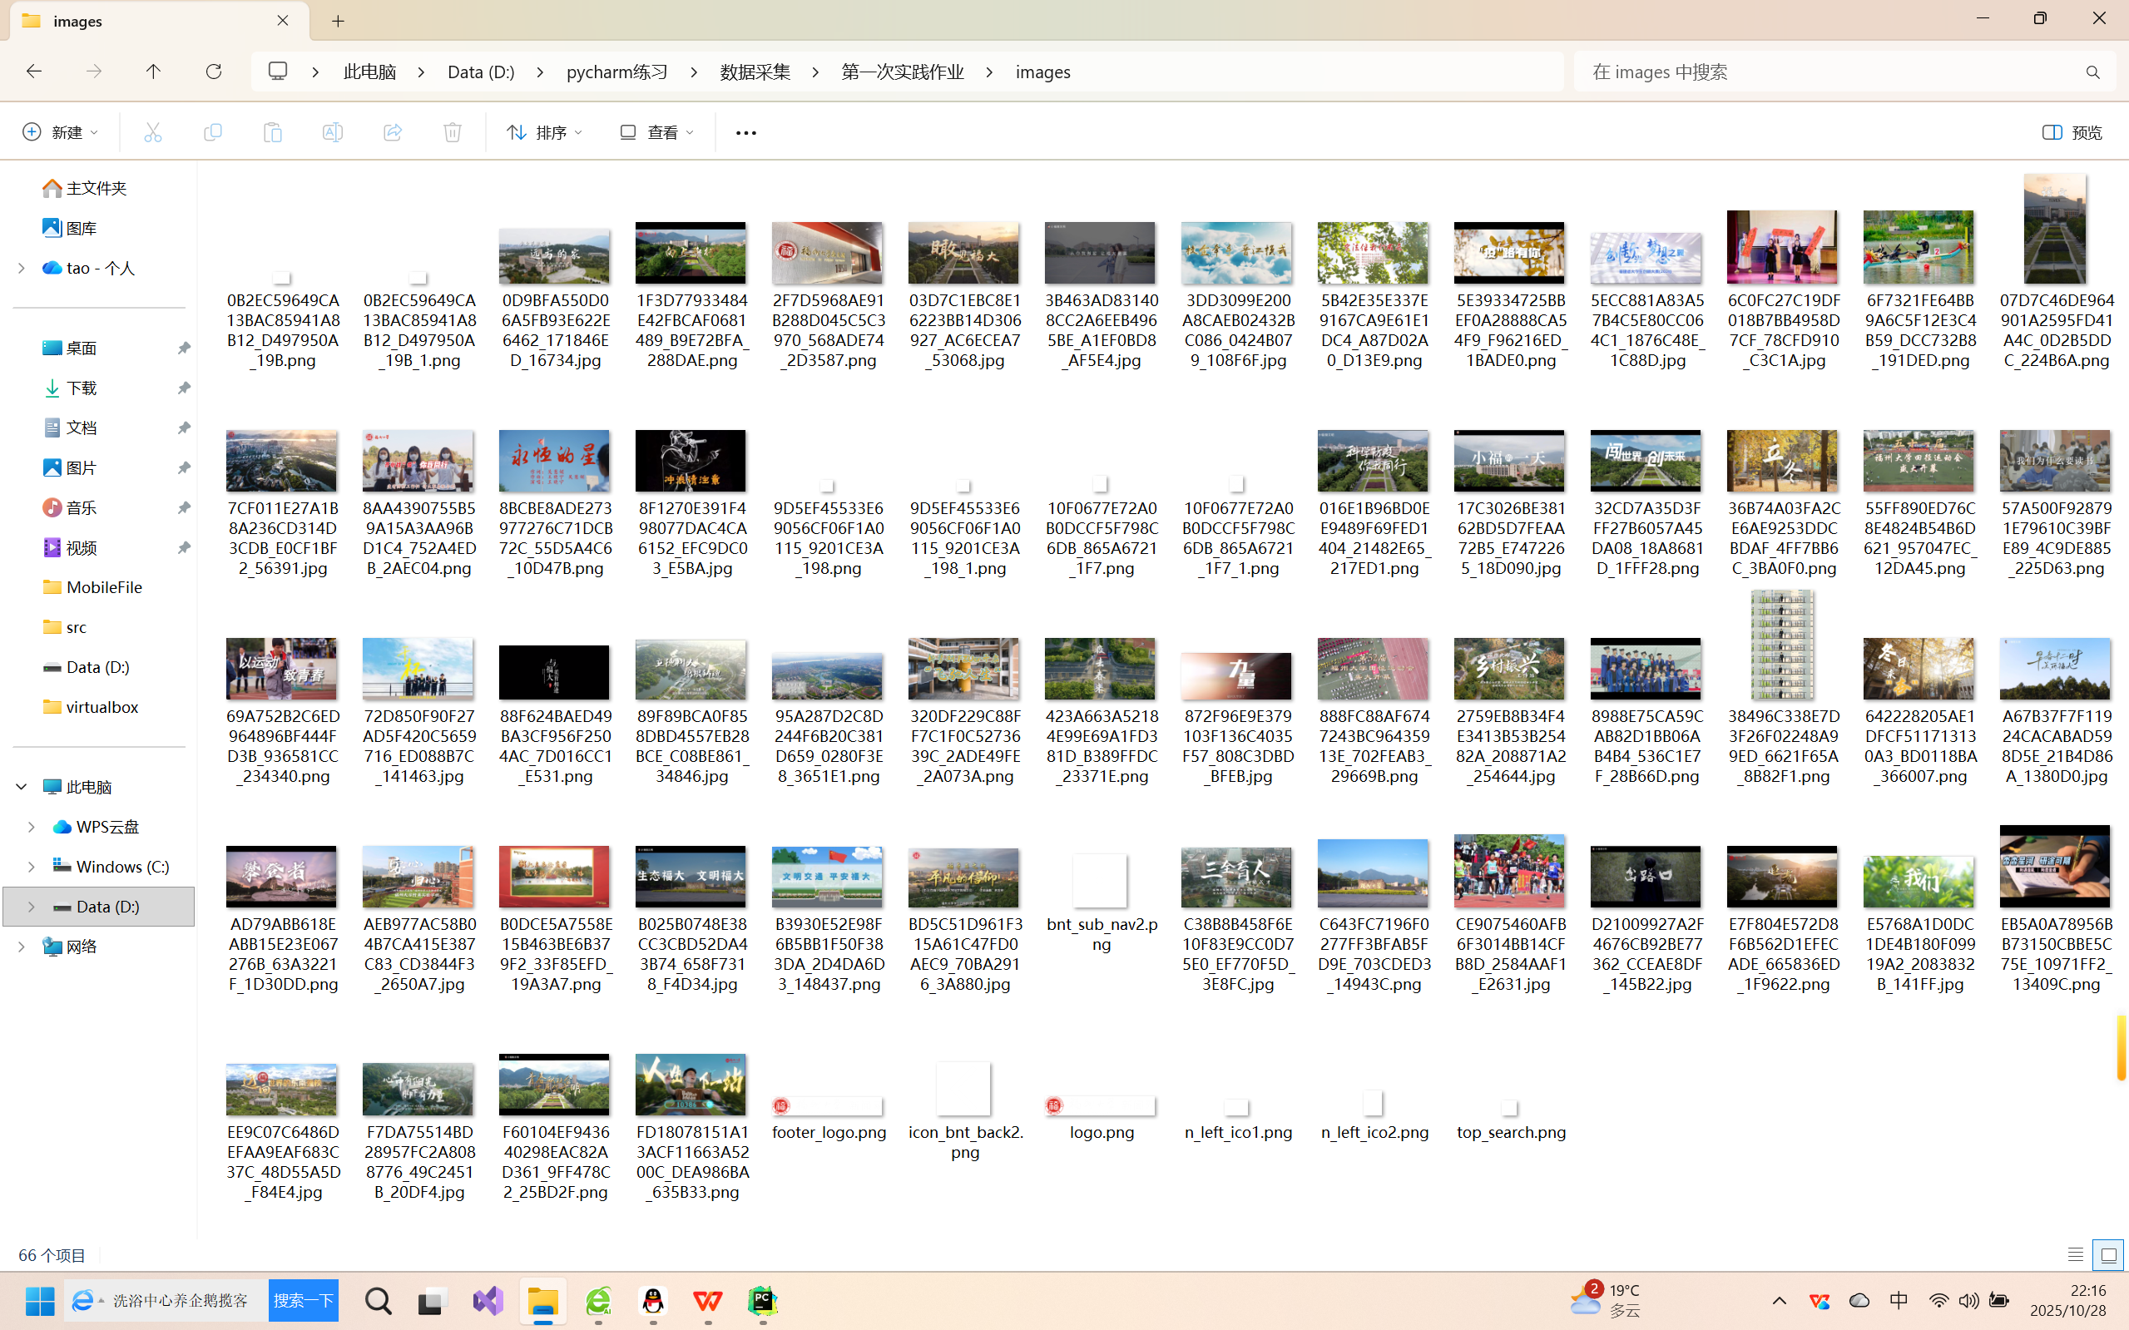Click the Copy icon in toolbar
Image resolution: width=2129 pixels, height=1330 pixels.
tap(212, 132)
